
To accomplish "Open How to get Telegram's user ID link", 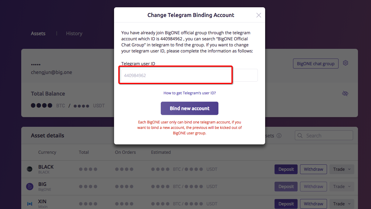I will [x=190, y=93].
